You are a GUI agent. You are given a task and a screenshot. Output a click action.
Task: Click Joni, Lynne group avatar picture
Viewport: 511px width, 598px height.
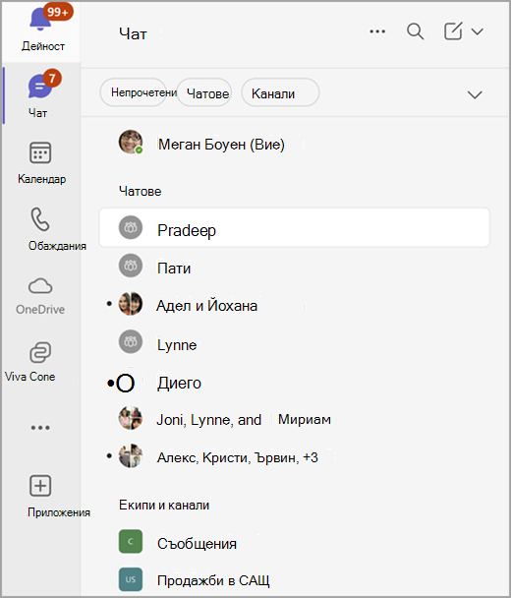[131, 418]
